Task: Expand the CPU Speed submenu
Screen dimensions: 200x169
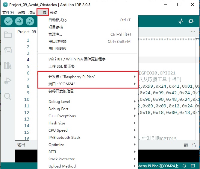Action: [88, 130]
